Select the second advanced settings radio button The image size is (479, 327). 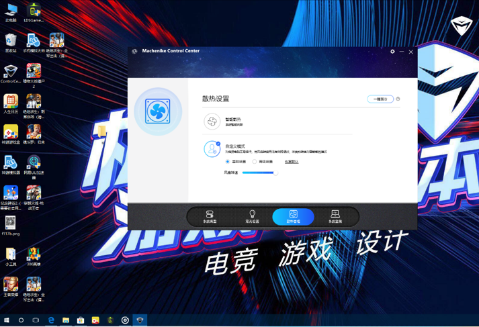[x=254, y=162]
